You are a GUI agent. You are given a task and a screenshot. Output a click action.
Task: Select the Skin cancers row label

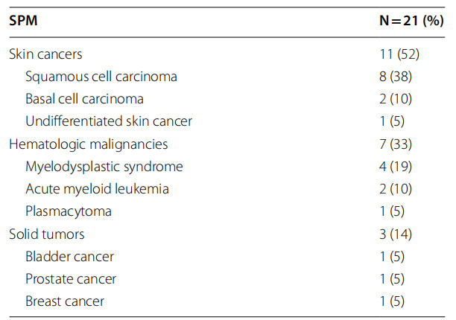[x=45, y=54]
